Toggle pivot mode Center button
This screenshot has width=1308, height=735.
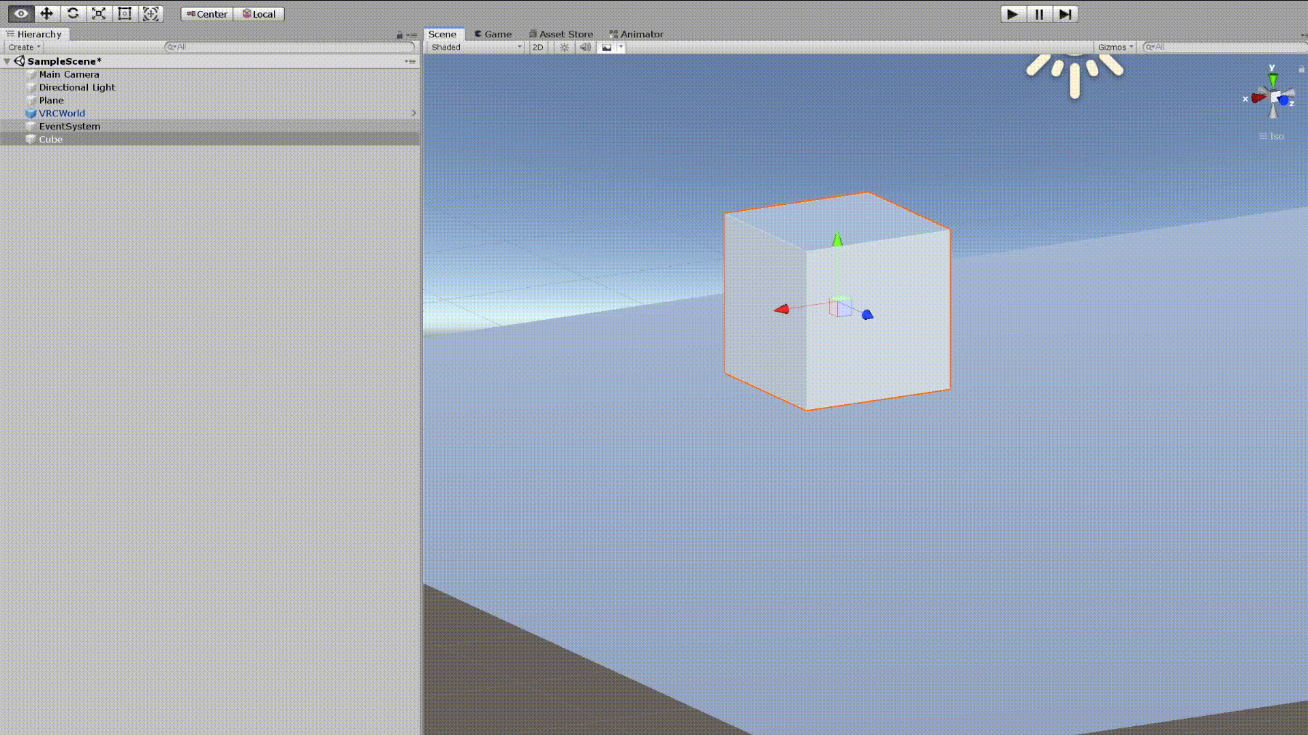pyautogui.click(x=207, y=14)
